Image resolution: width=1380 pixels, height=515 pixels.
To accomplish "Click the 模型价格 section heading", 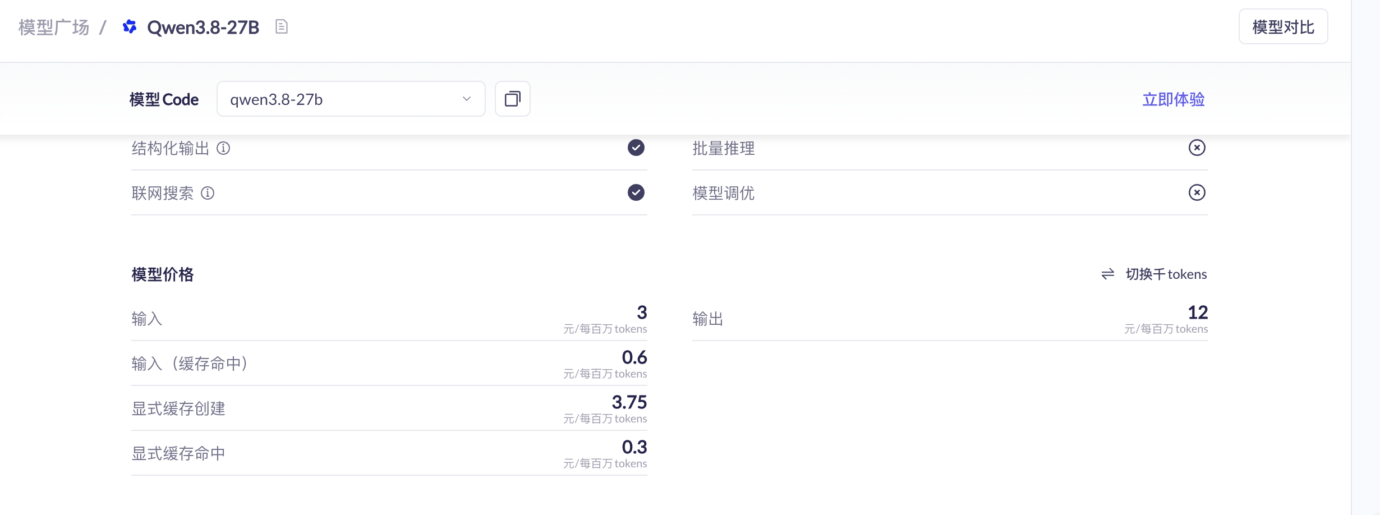I will [163, 274].
